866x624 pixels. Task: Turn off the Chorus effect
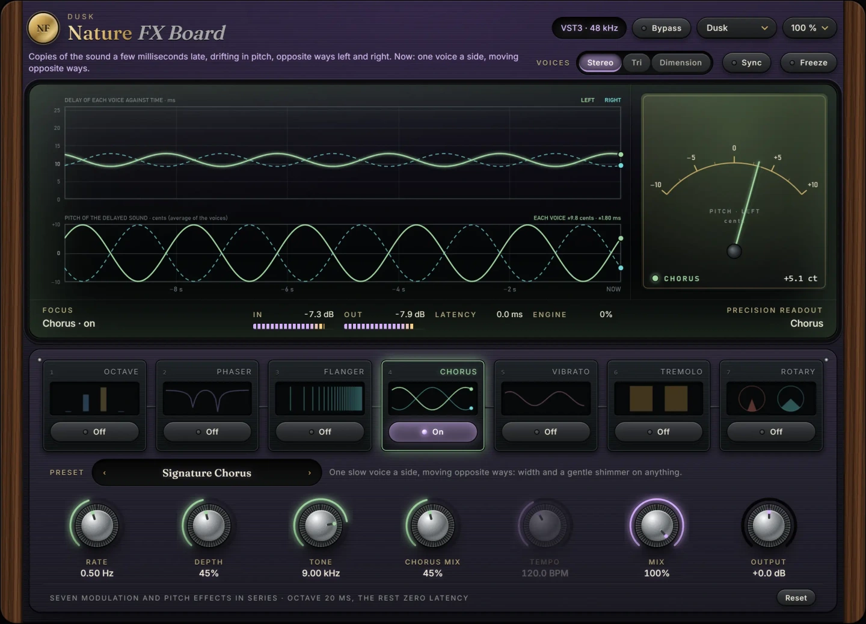click(433, 431)
